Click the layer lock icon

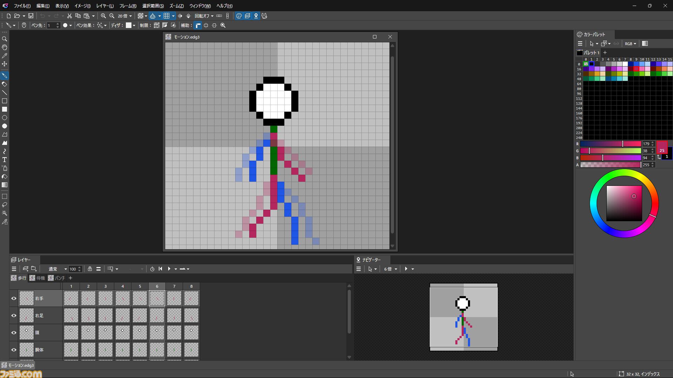pos(90,269)
